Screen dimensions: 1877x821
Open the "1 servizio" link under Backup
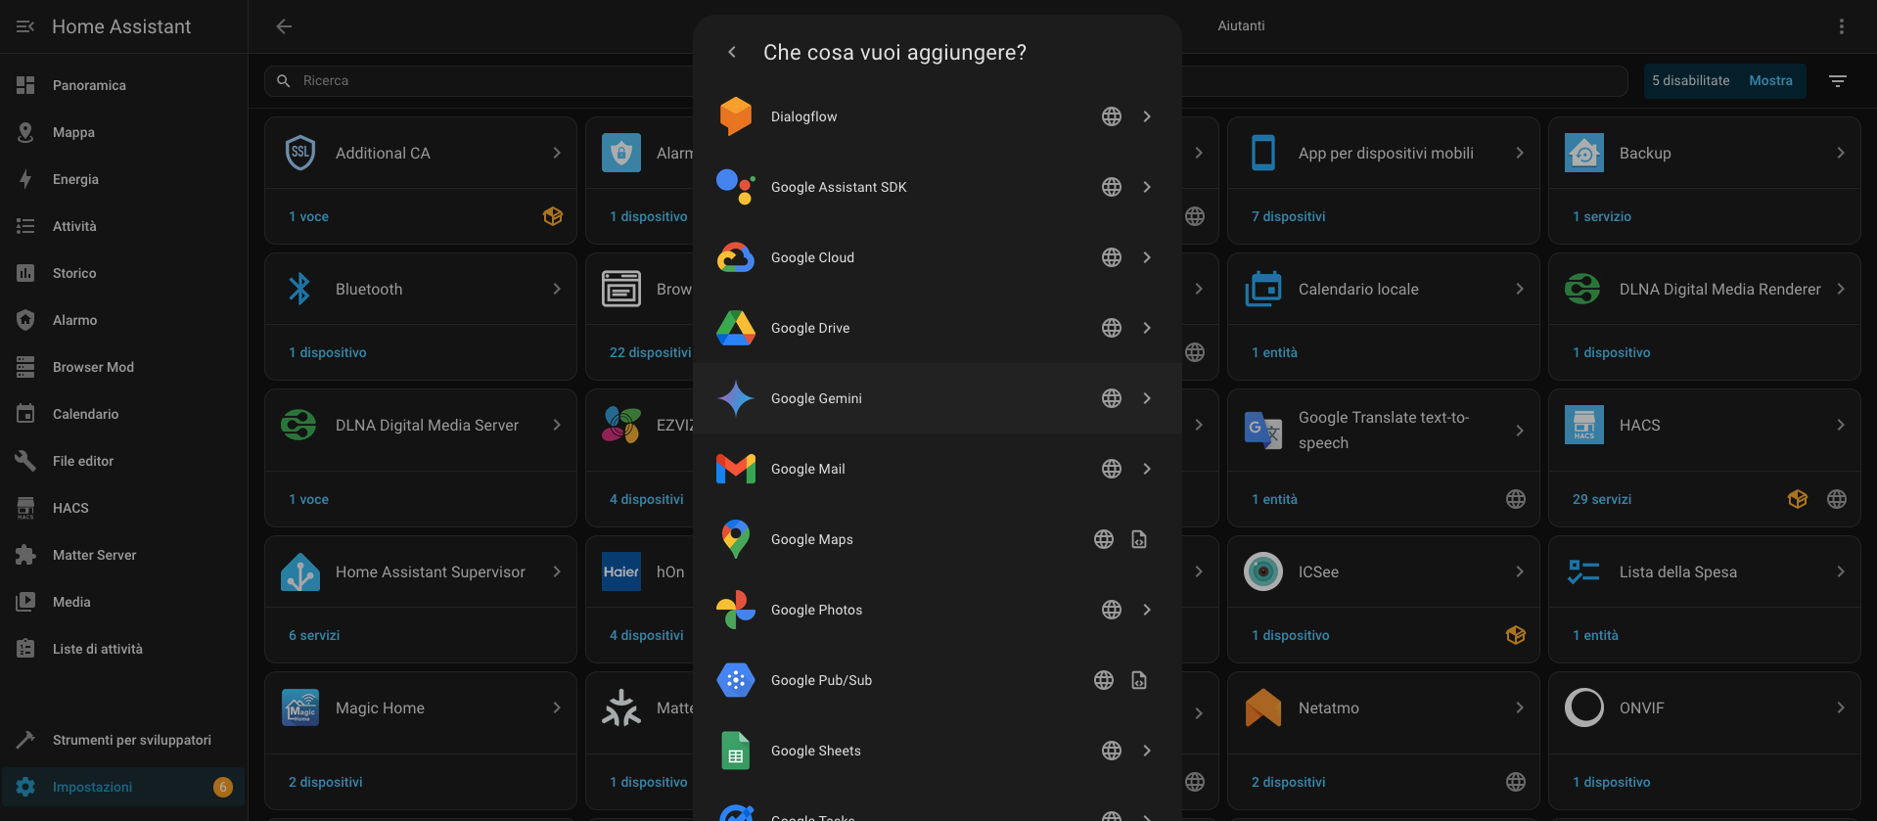(1601, 216)
